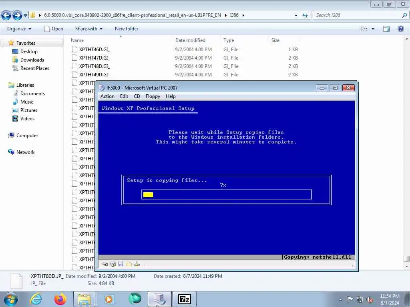Open the Floppy menu in Virtual PC
Image resolution: width=410 pixels, height=307 pixels.
pos(153,96)
